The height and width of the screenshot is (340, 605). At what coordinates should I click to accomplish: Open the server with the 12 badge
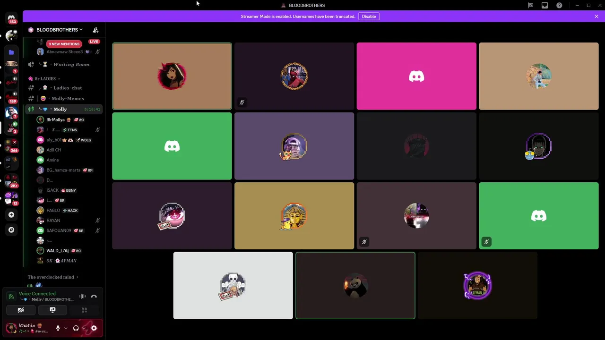point(11,198)
